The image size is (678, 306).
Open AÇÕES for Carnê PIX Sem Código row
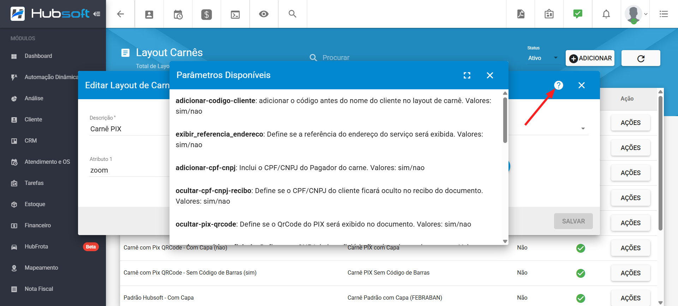[631, 273]
